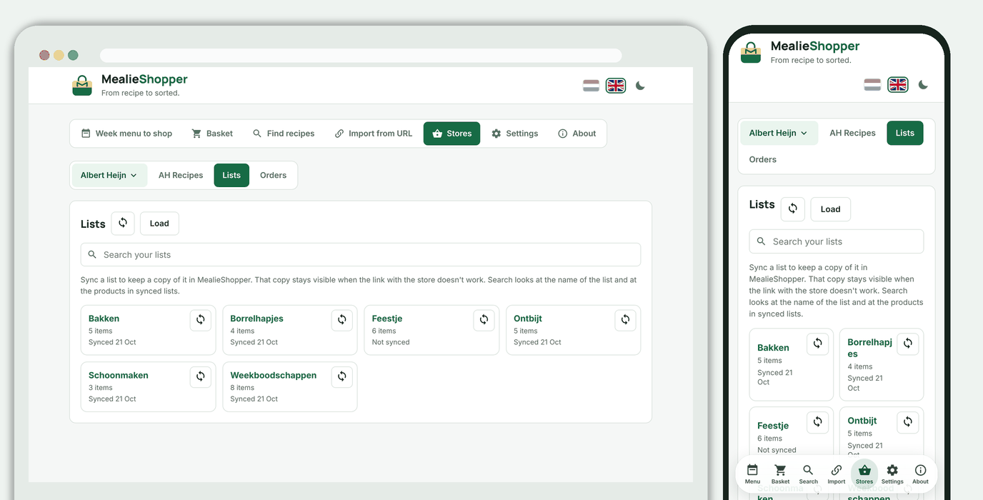
Task: Switch to Dutch flag in phone header
Action: pos(872,85)
